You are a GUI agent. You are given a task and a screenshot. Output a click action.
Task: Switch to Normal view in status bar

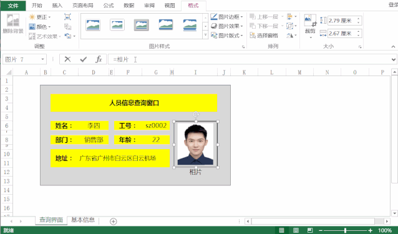(281, 230)
